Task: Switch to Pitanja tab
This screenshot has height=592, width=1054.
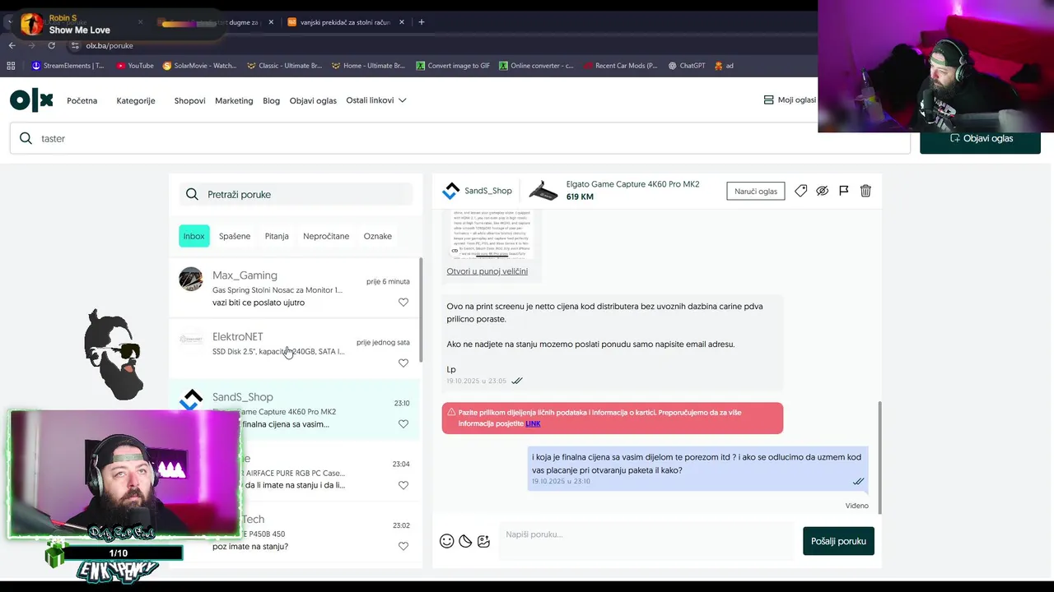Action: [277, 236]
